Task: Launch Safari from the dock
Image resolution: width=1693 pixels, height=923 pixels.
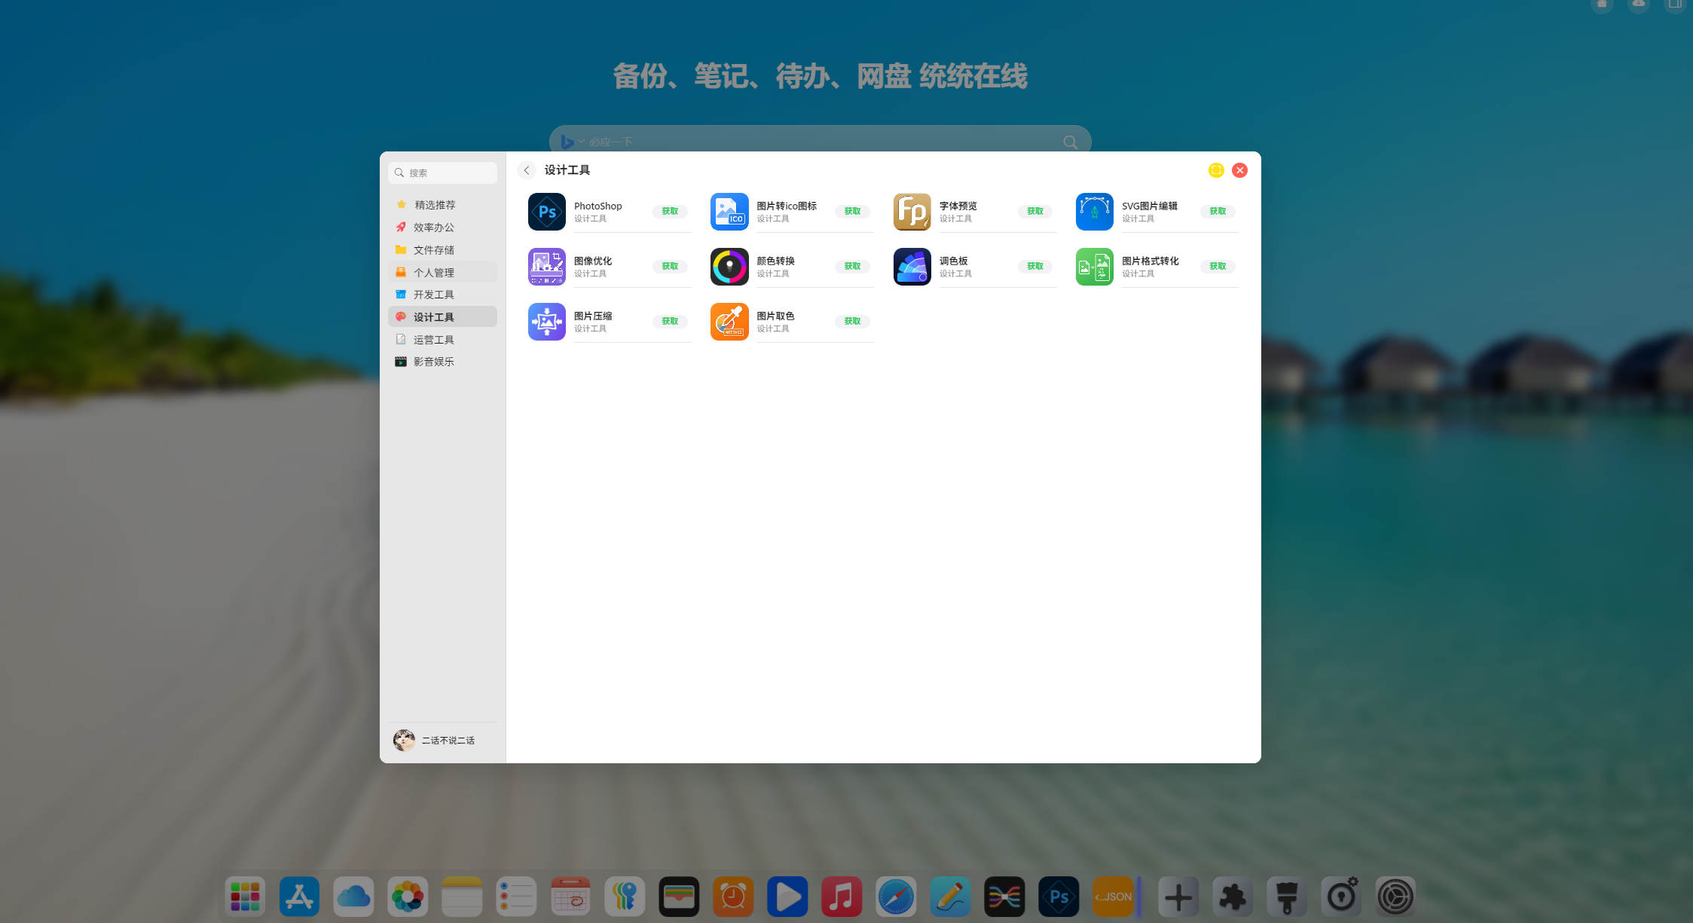Action: pyautogui.click(x=896, y=897)
